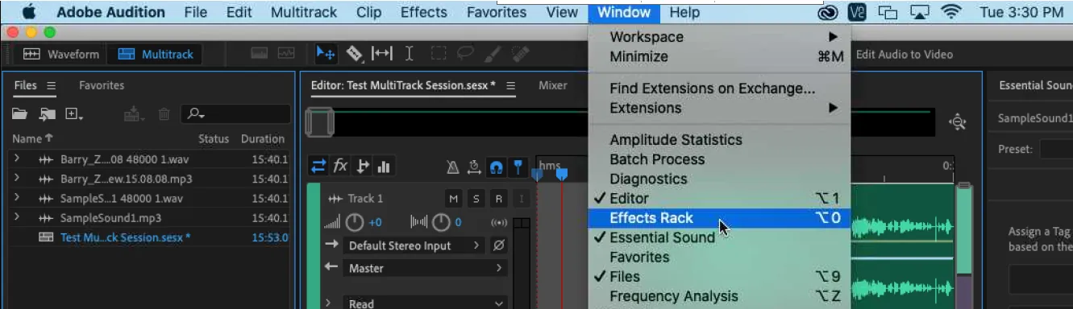Arm Track 1 for record

click(x=499, y=199)
